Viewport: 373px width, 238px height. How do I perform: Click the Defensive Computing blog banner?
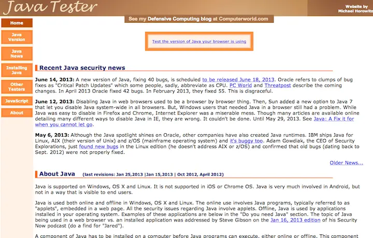click(x=199, y=19)
